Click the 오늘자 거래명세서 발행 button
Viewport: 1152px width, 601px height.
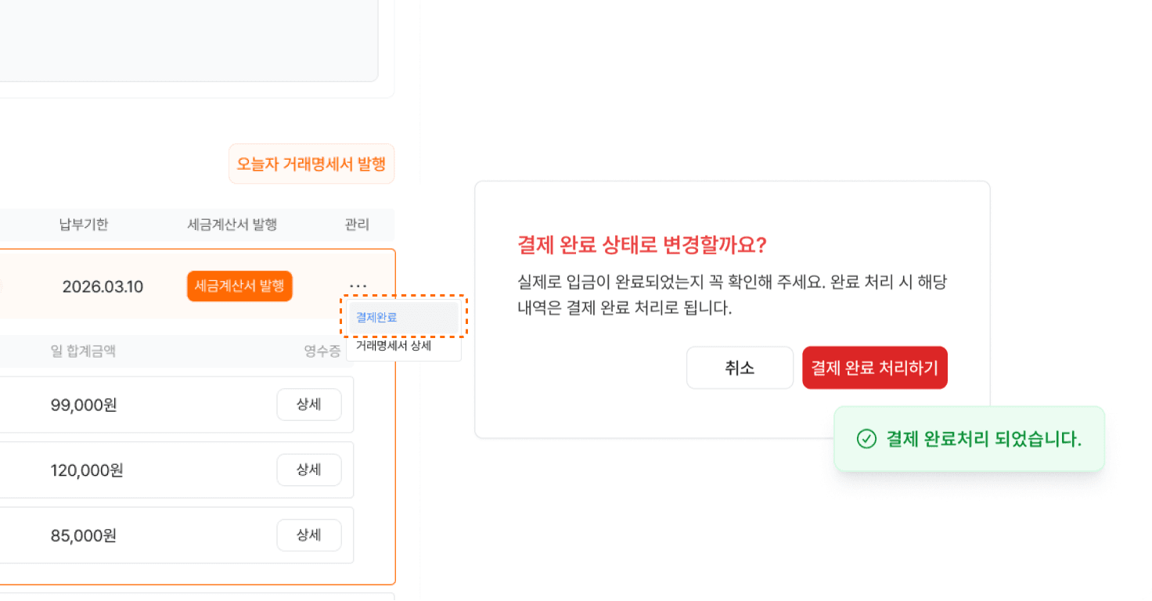311,164
